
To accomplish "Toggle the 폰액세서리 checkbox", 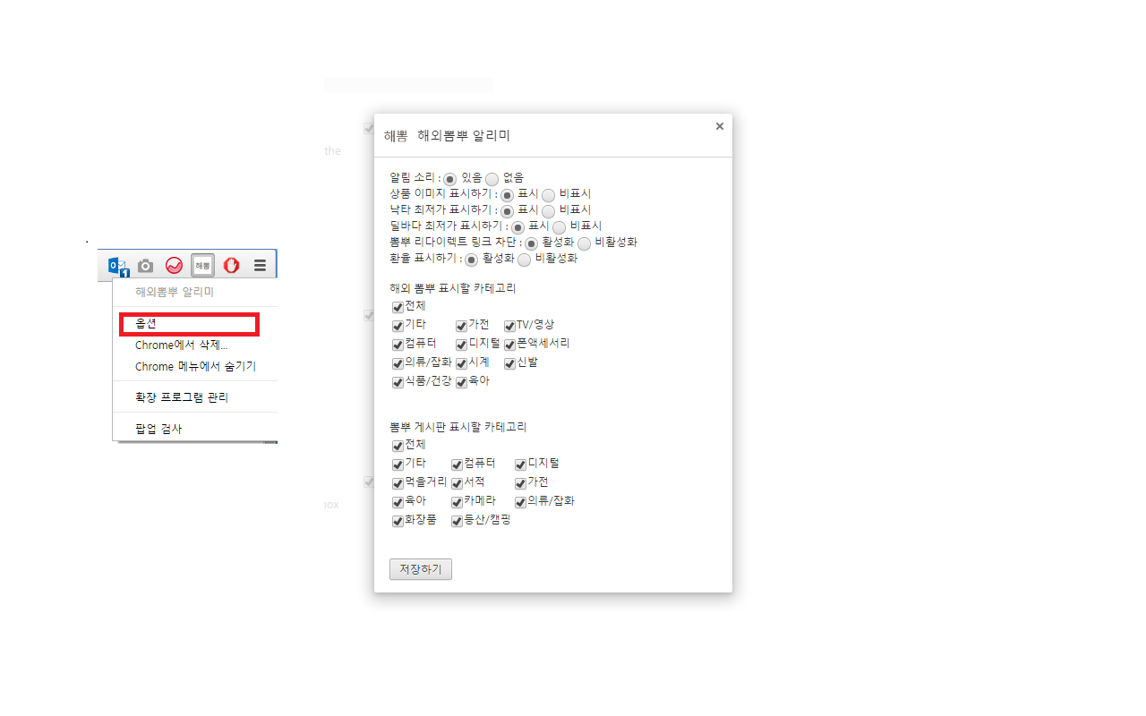I will [x=509, y=345].
